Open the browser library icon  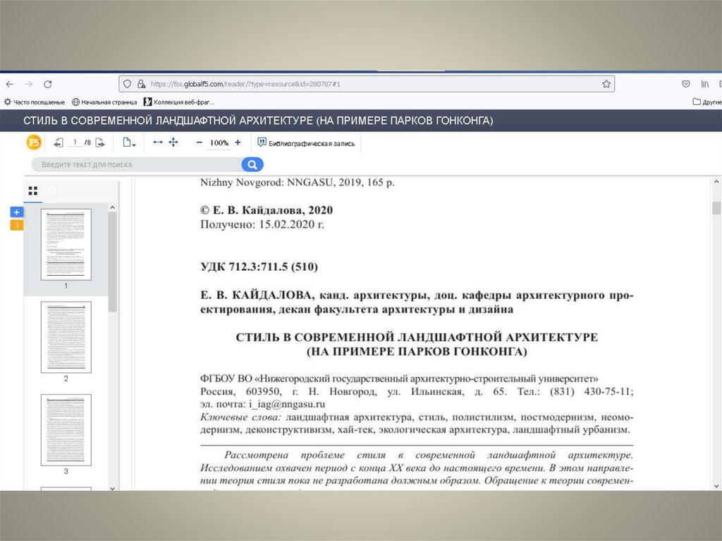[x=705, y=84]
